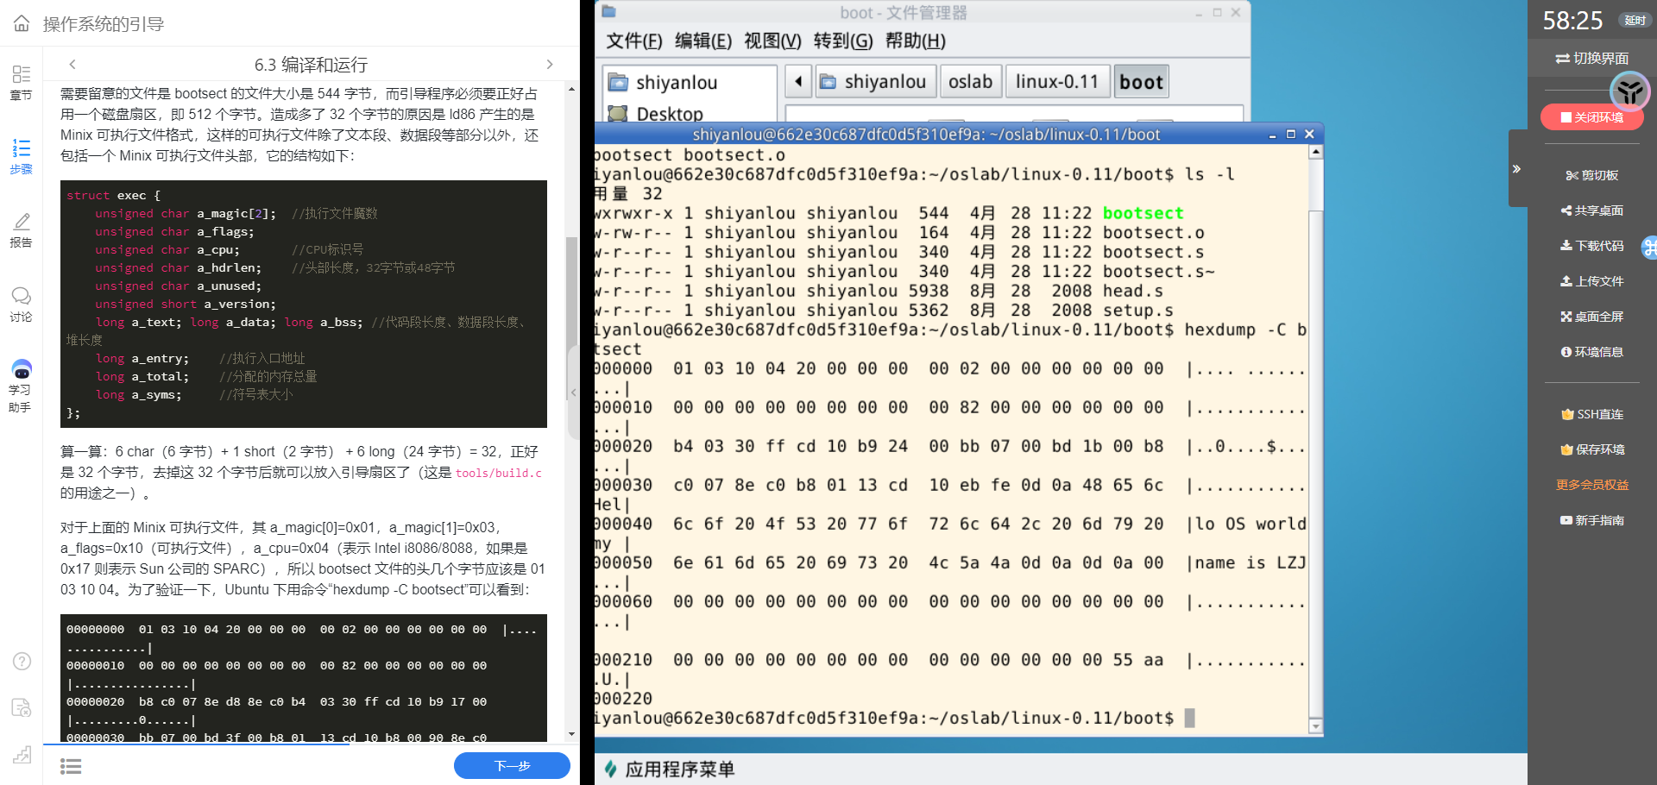This screenshot has width=1657, height=785.
Task: Click the 下一步 next step button
Action: [x=512, y=765]
